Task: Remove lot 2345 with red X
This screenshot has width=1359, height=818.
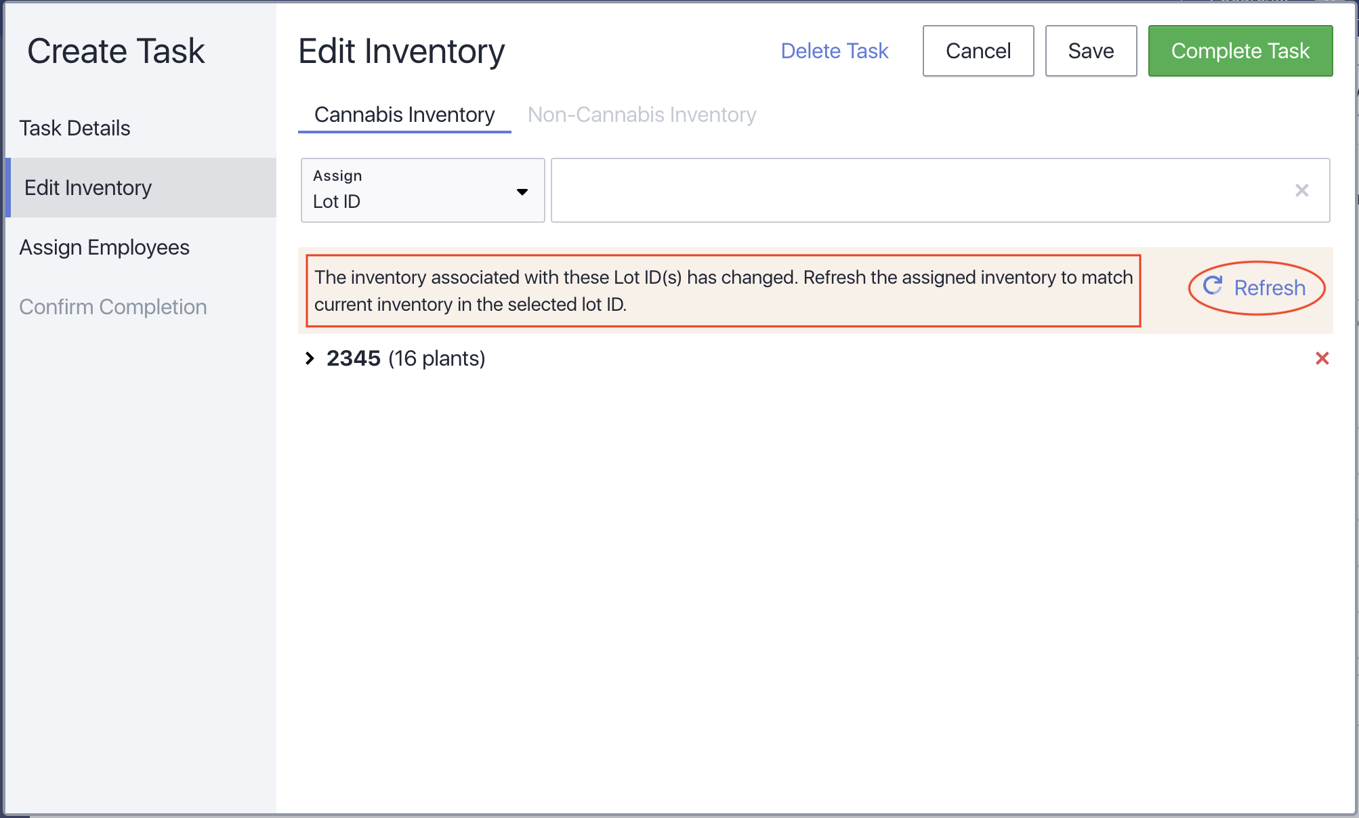Action: 1322,358
